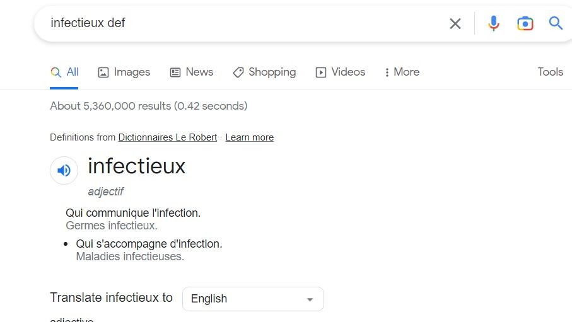Click the Shopping tag icon
The image size is (572, 322).
coord(238,72)
